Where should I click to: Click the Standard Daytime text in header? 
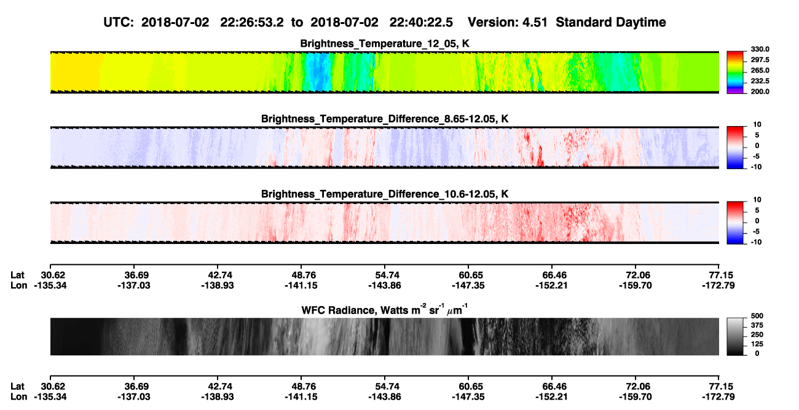coord(610,23)
